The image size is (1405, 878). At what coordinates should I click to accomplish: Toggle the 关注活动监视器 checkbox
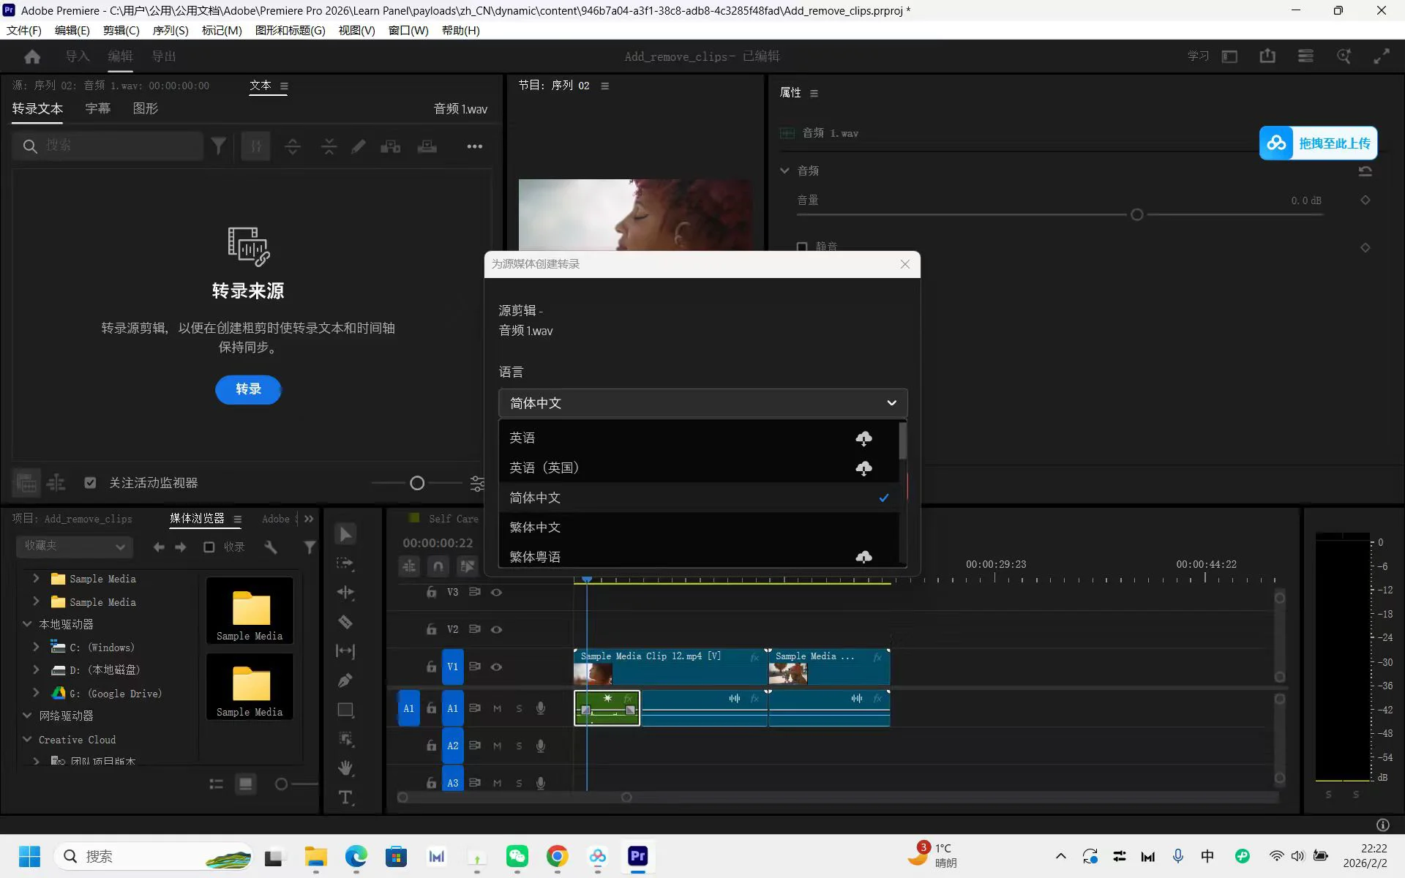click(90, 483)
